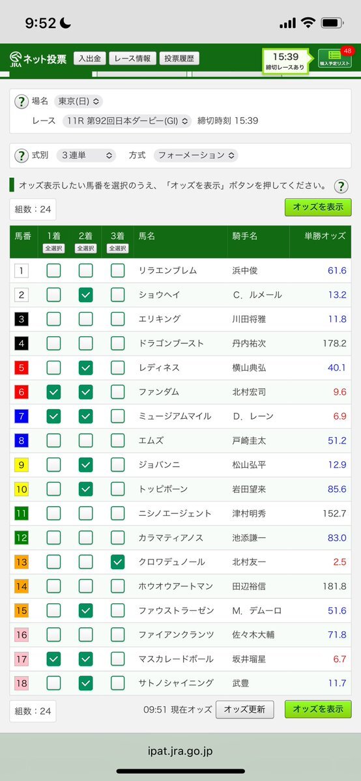Click the help icon beside 式別
Viewport: 361px width, 781px height.
coord(21,156)
